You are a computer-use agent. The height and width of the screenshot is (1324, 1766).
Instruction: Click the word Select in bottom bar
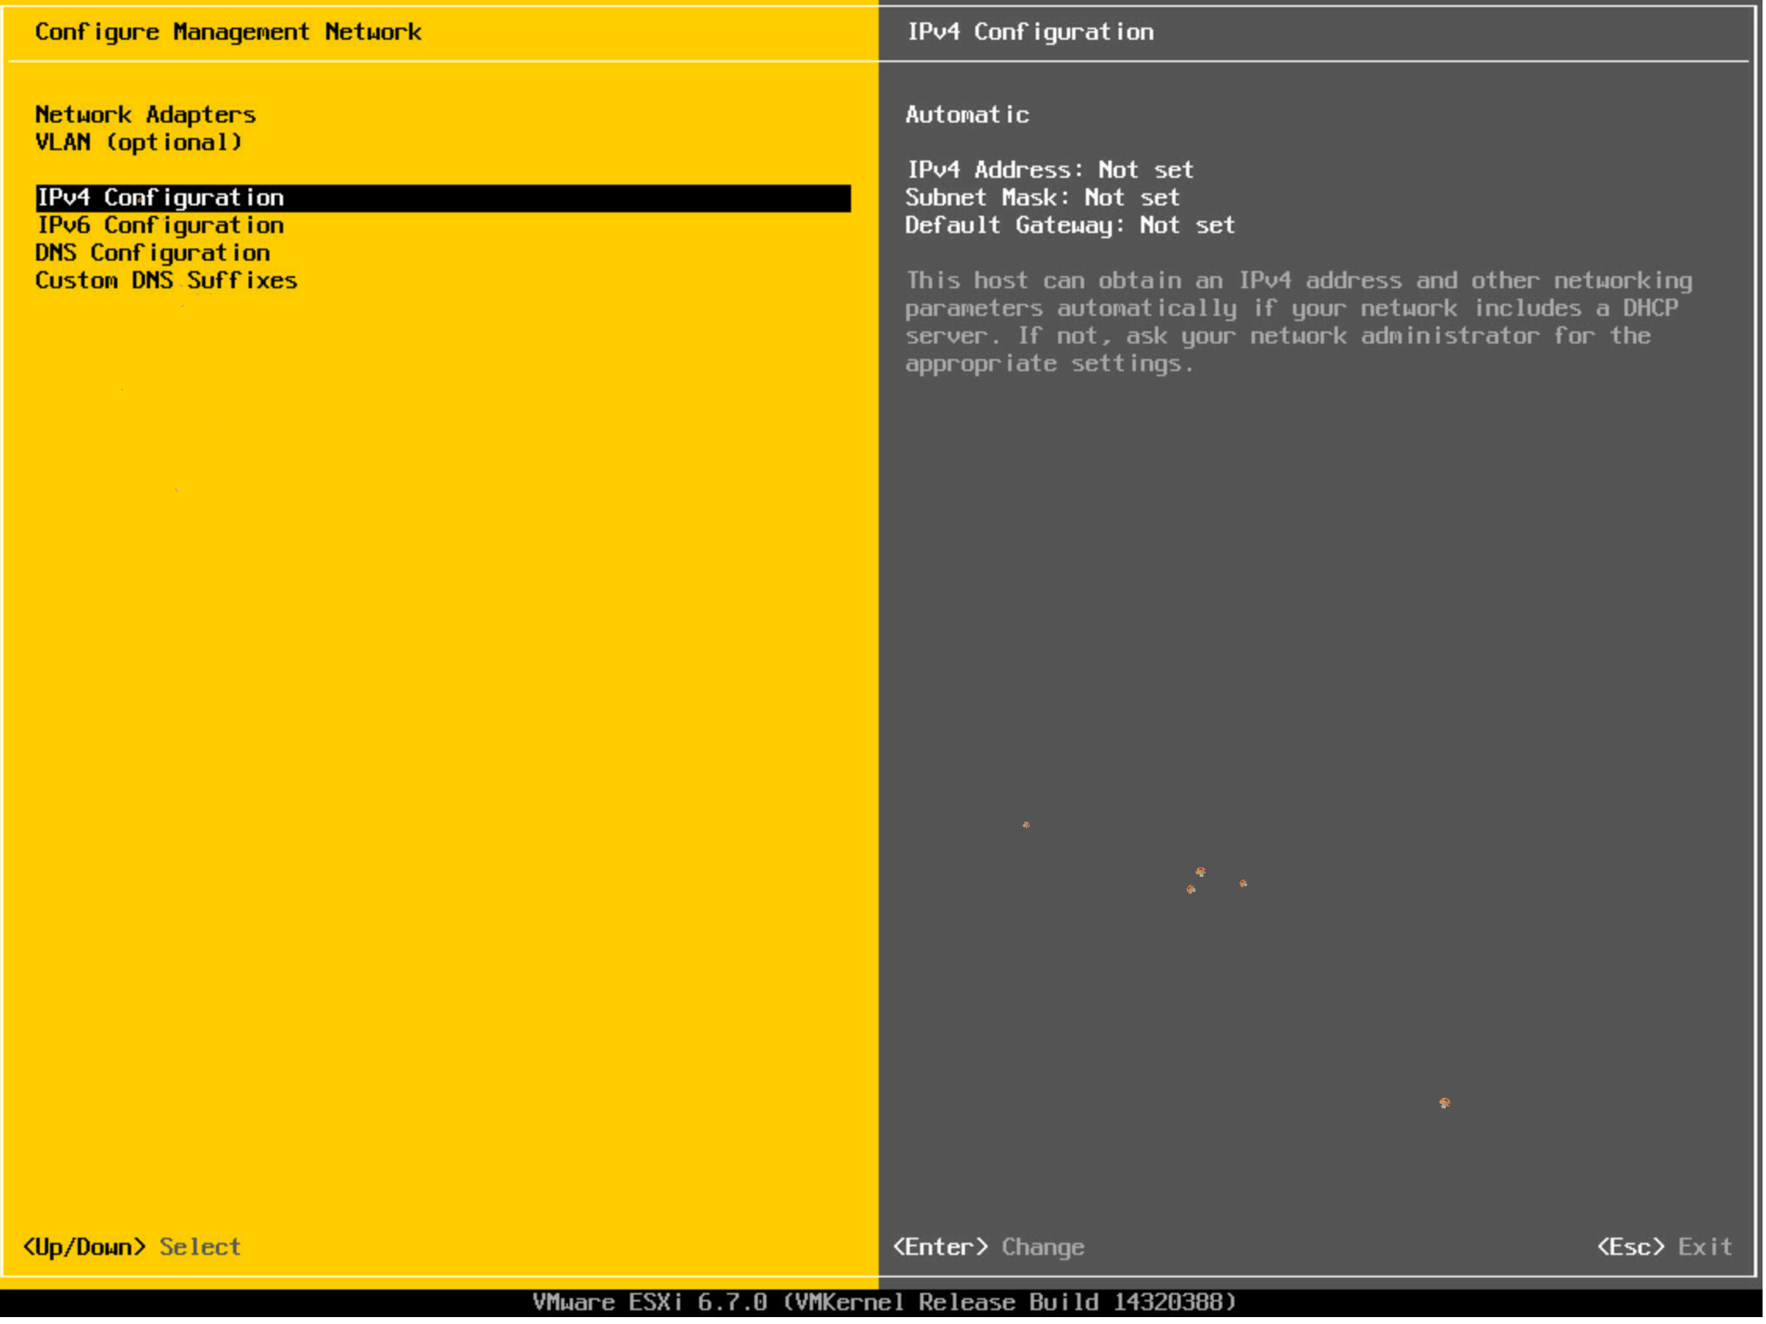pyautogui.click(x=200, y=1247)
